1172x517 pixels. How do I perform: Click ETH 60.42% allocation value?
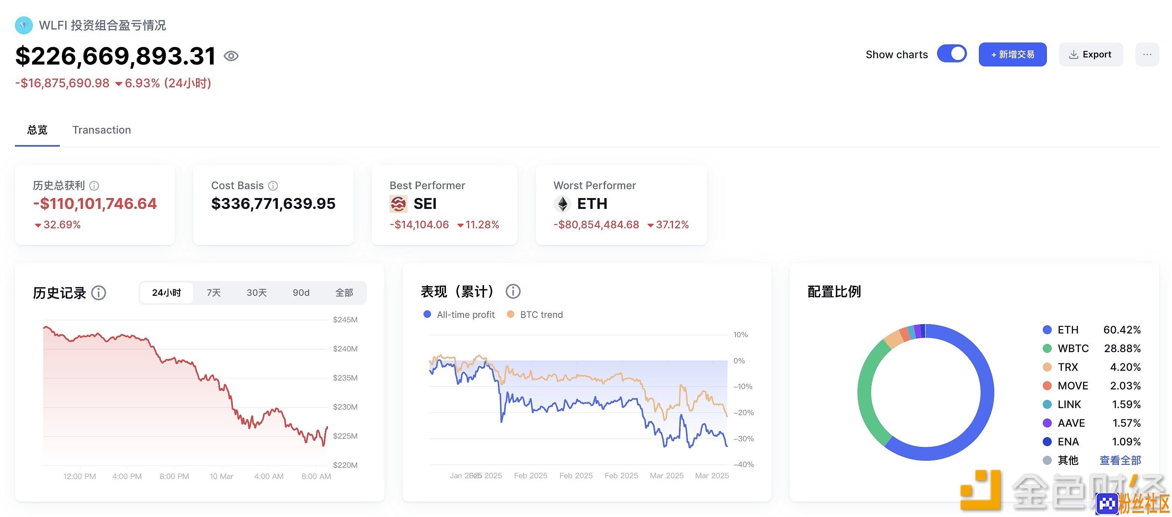pos(1122,330)
